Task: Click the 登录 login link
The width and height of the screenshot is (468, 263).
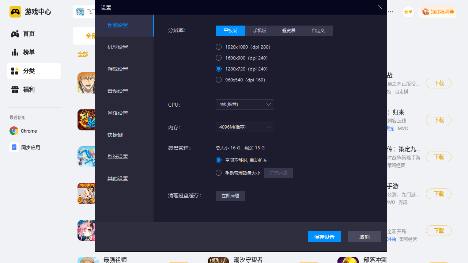Action: [408, 11]
